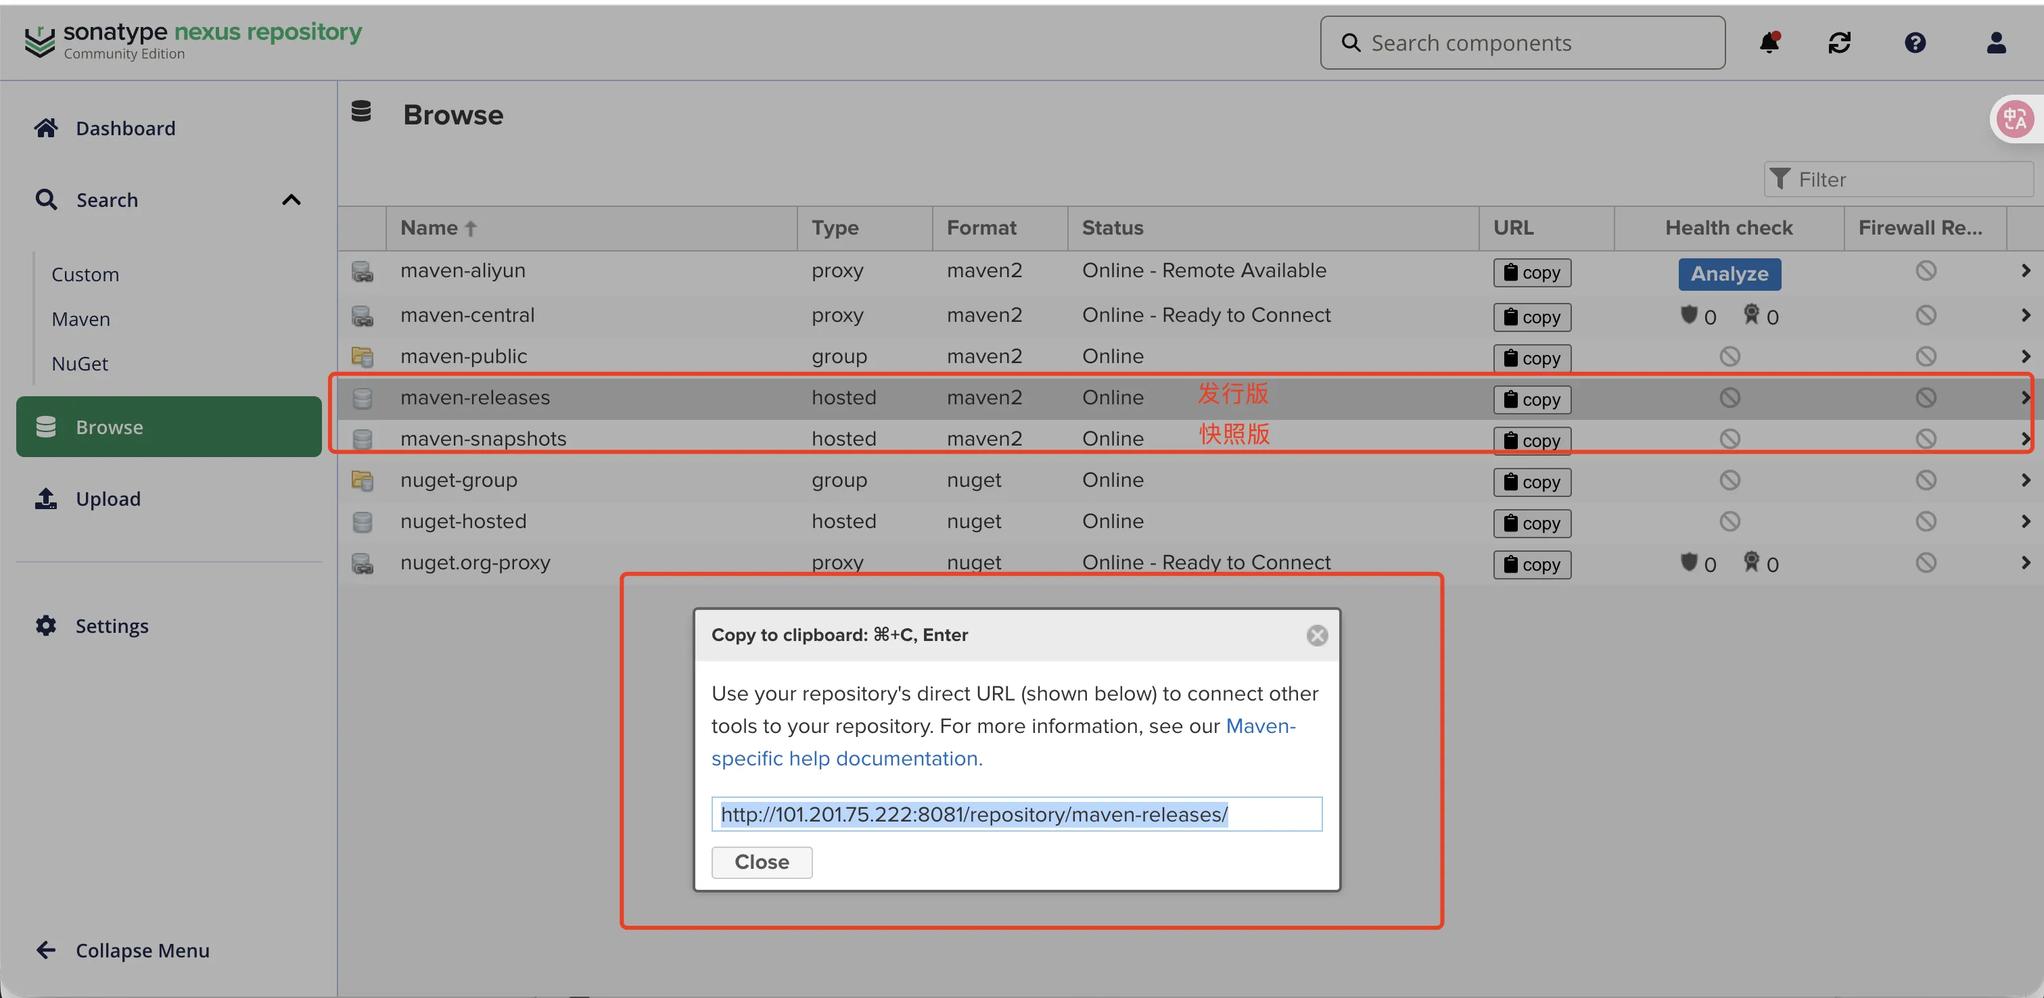The width and height of the screenshot is (2044, 998).
Task: Copy URL for maven-snapshots repository
Action: 1531,441
